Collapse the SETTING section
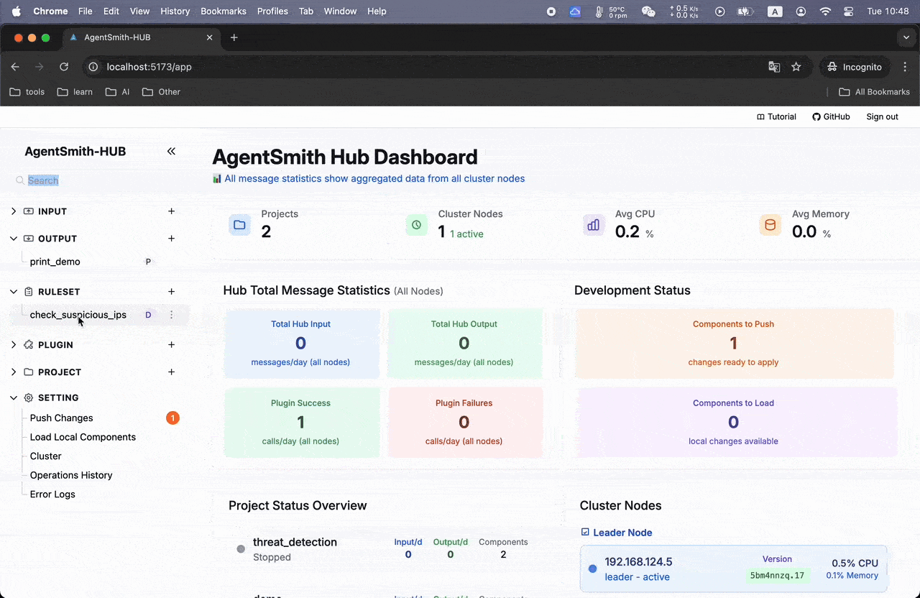Viewport: 920px width, 598px height. tap(14, 397)
